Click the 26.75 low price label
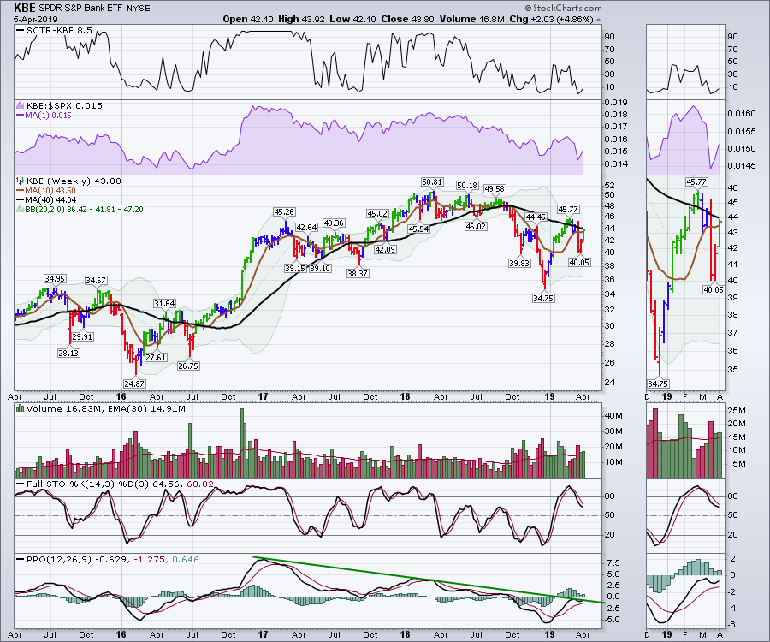The image size is (770, 642). tap(188, 366)
